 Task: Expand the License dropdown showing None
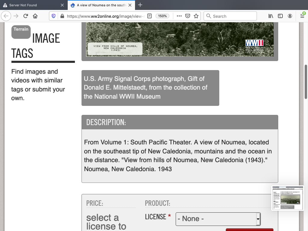[218, 219]
